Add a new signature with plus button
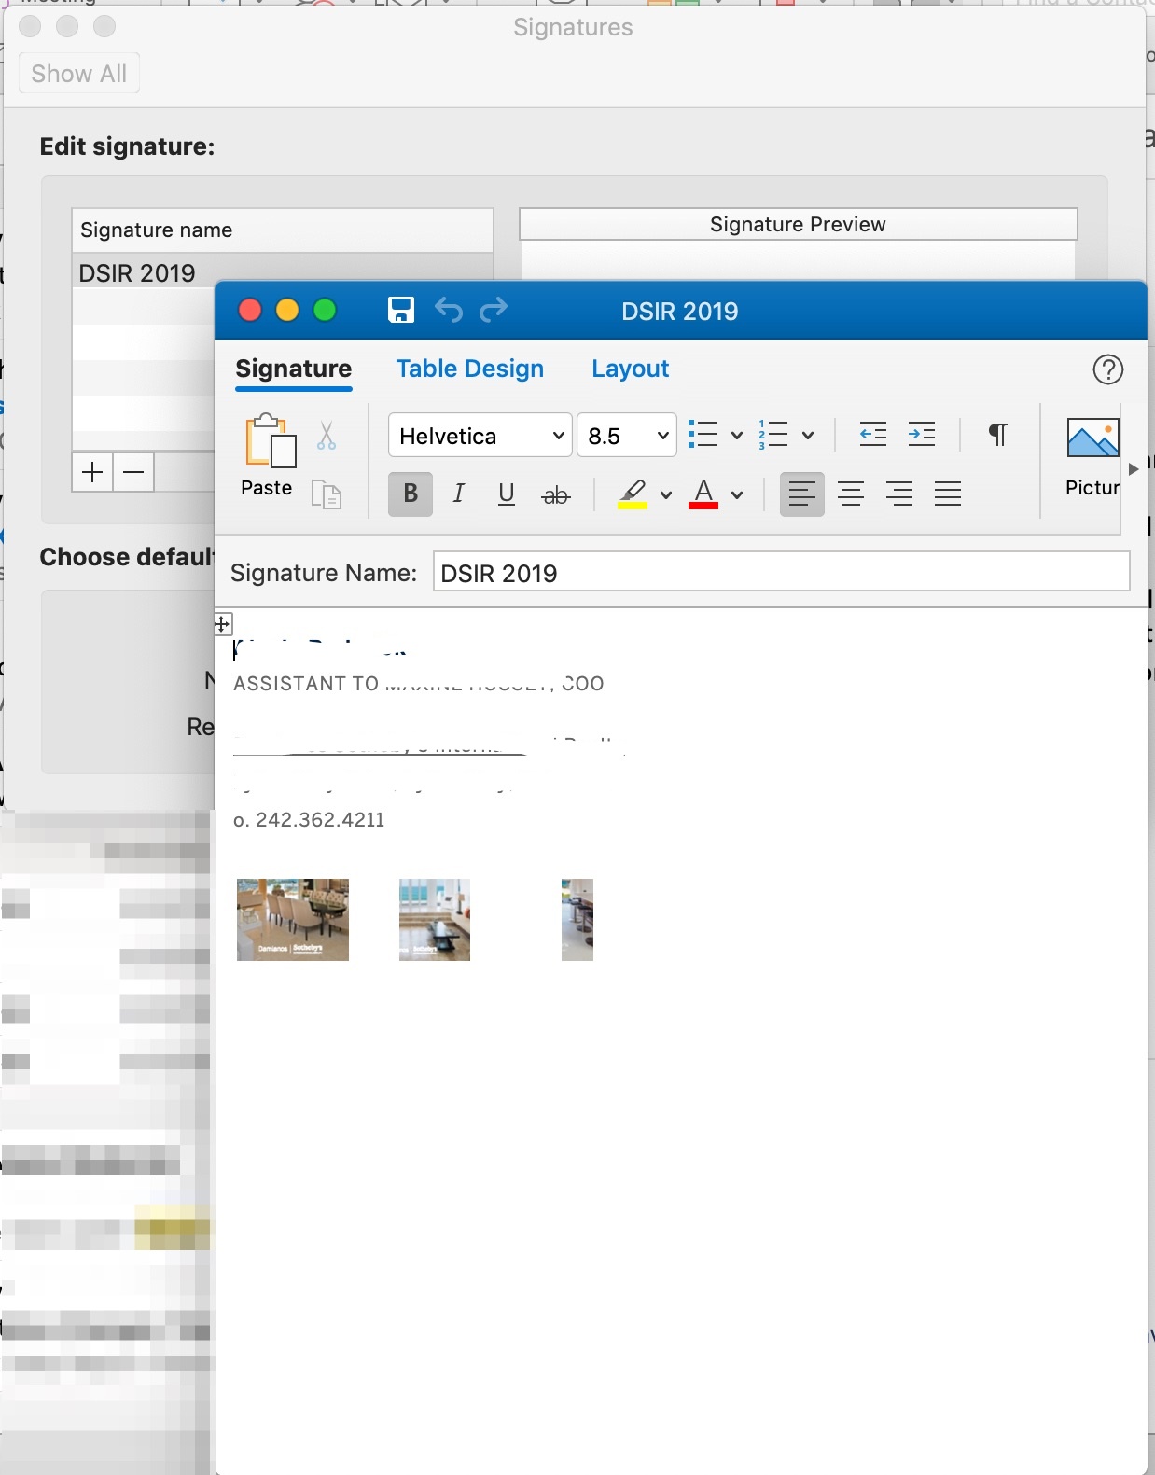 (92, 472)
